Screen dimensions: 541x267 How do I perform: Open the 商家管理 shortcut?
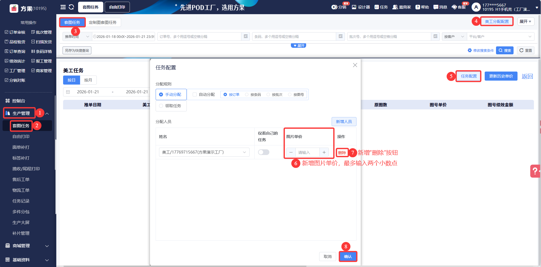tap(42, 71)
